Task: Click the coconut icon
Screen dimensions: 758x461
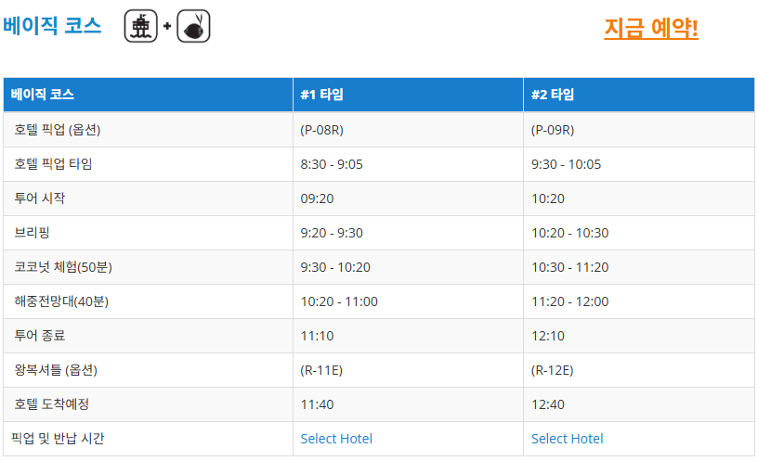Action: (x=193, y=26)
